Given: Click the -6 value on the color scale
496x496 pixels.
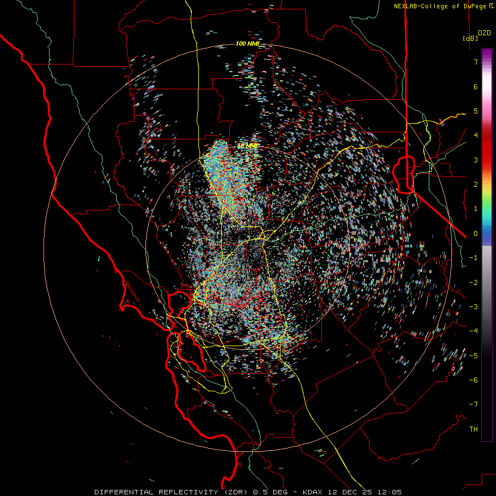Looking at the screenshot, I should 473,380.
